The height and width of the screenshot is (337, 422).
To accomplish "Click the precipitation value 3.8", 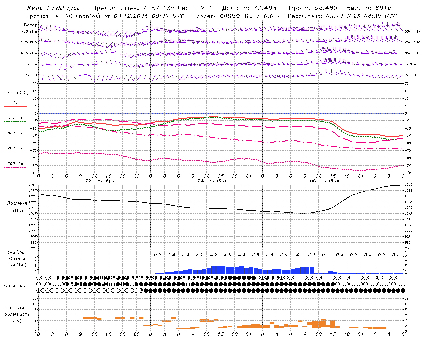I will pos(256,255).
